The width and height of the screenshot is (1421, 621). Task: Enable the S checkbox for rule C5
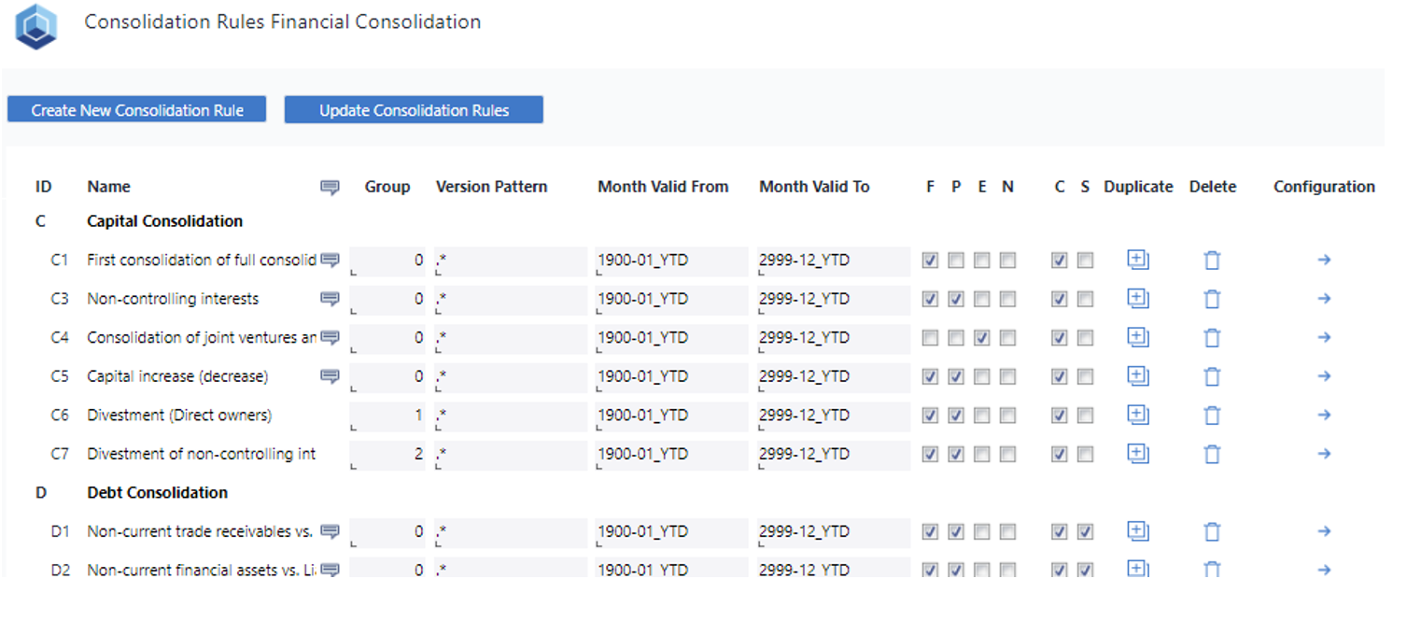coord(1084,376)
